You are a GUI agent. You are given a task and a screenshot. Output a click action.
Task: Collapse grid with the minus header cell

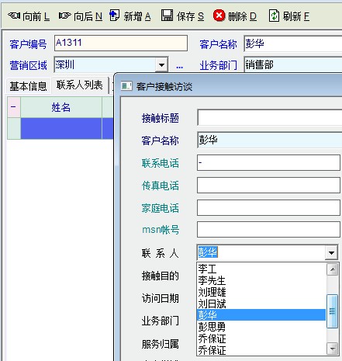tap(14, 107)
